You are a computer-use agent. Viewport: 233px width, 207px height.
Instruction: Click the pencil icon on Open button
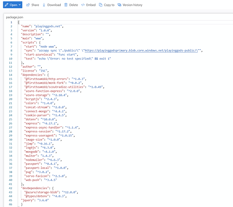coord(6,5)
